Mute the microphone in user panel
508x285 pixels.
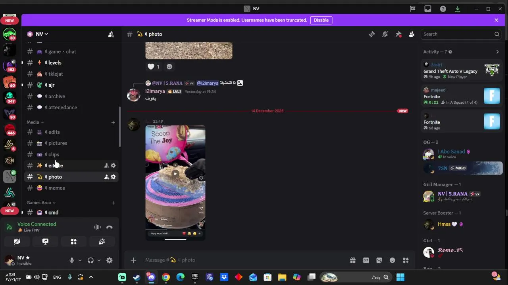tap(72, 260)
